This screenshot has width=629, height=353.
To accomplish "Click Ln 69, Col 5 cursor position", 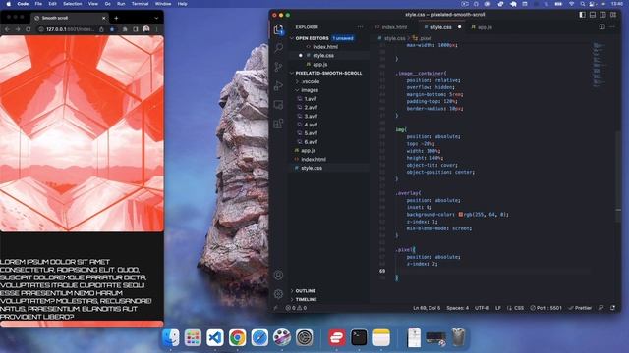I will point(427,308).
